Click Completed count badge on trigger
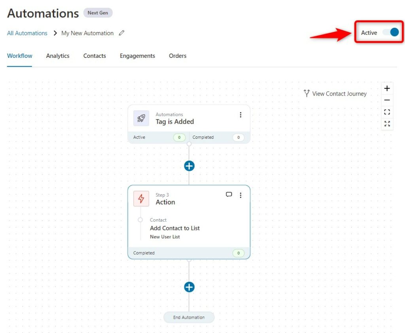Screen dimensions: 405x333 coord(238,137)
